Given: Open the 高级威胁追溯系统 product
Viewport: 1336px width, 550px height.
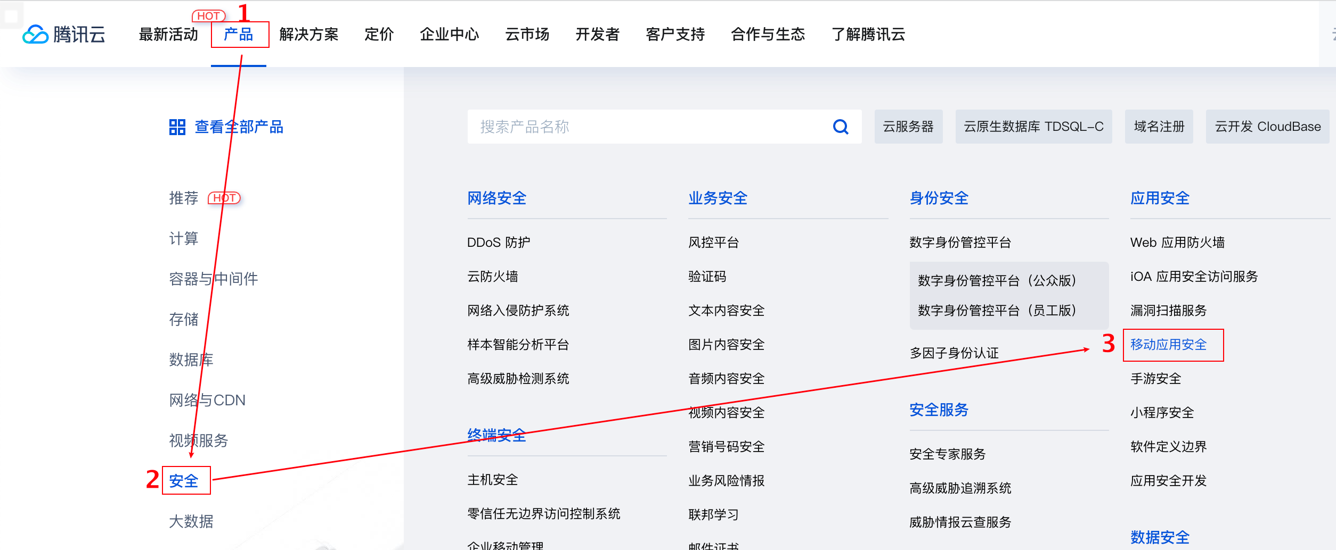Looking at the screenshot, I should 960,488.
